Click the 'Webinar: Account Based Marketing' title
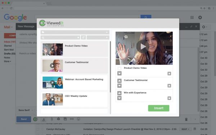The height and width of the screenshot is (135, 216). click(84, 79)
